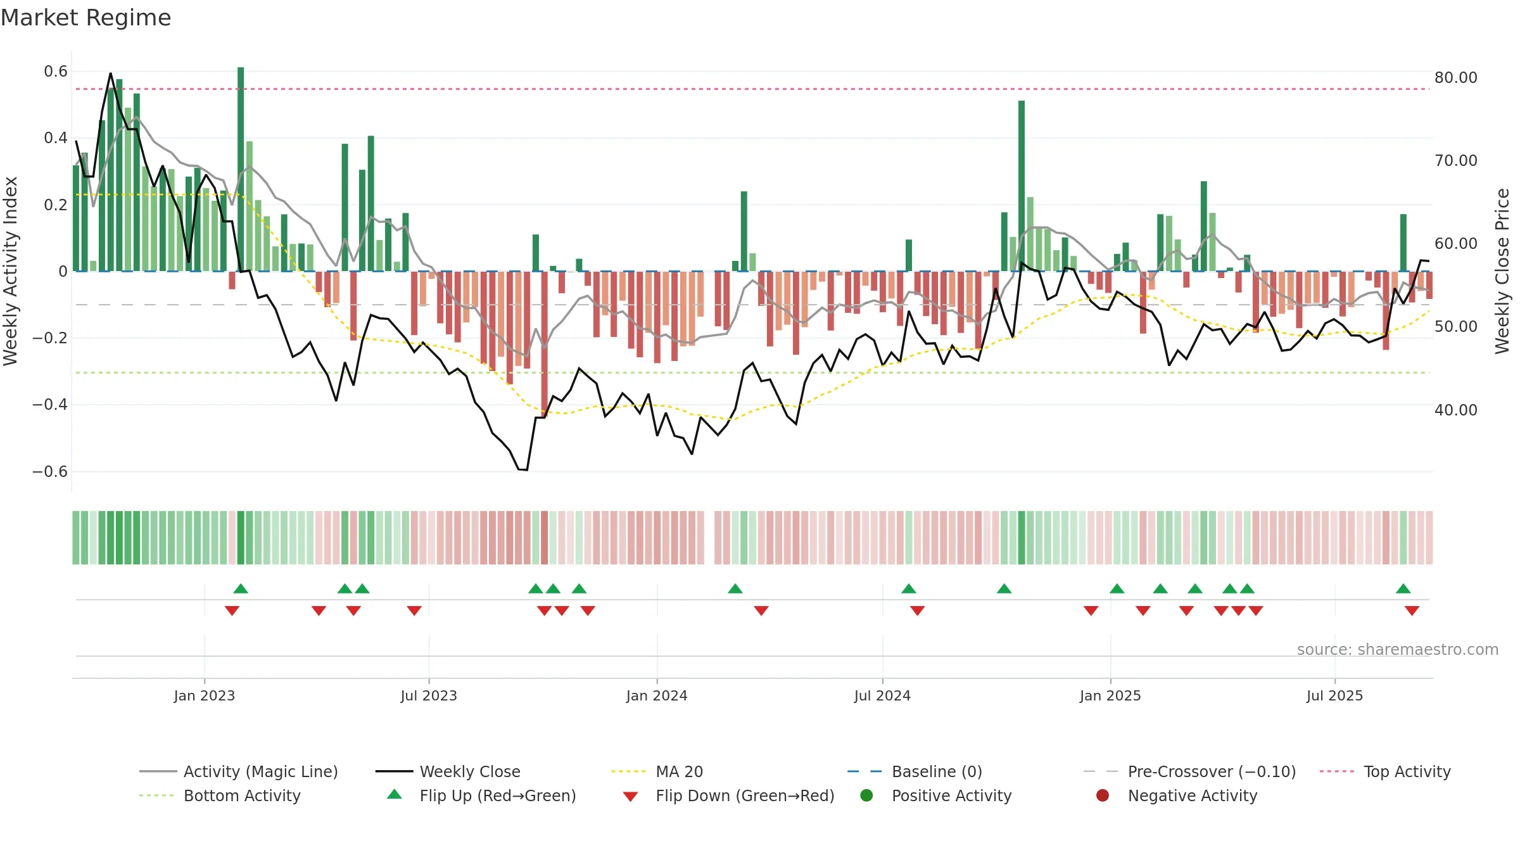Click the Flip Down red triangle legend icon
The image size is (1520, 855).
630,797
